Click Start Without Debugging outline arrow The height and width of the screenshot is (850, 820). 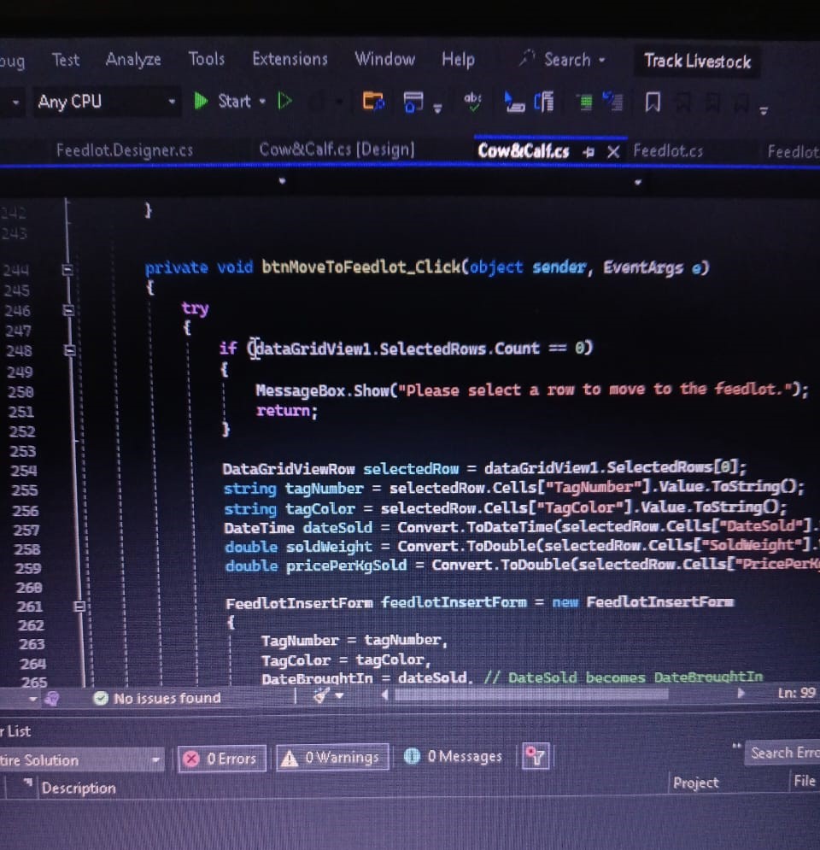tap(285, 101)
